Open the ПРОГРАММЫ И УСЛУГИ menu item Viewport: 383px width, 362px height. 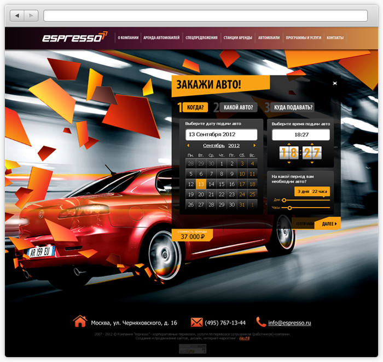[x=303, y=38]
